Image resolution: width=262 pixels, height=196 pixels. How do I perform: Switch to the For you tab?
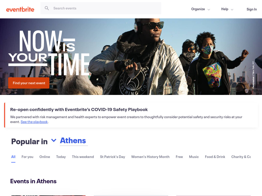[x=27, y=157]
